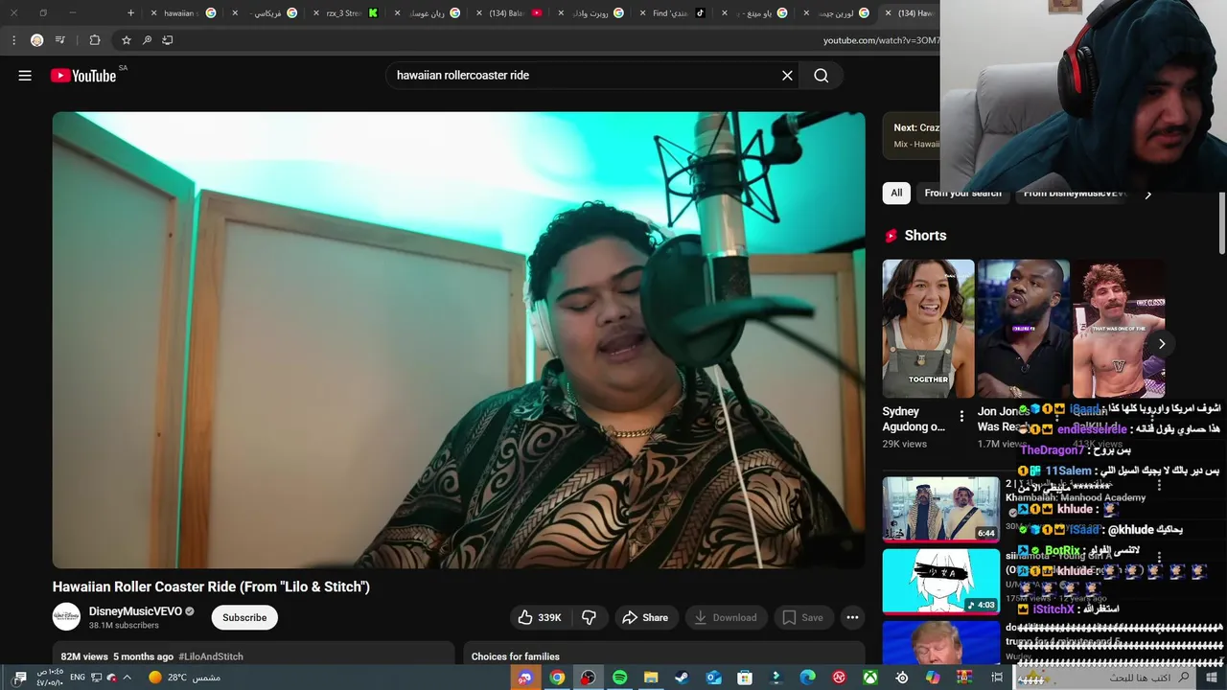The width and height of the screenshot is (1227, 690).
Task: Open DisneyMusicVEVO channel avatar
Action: [x=66, y=617]
